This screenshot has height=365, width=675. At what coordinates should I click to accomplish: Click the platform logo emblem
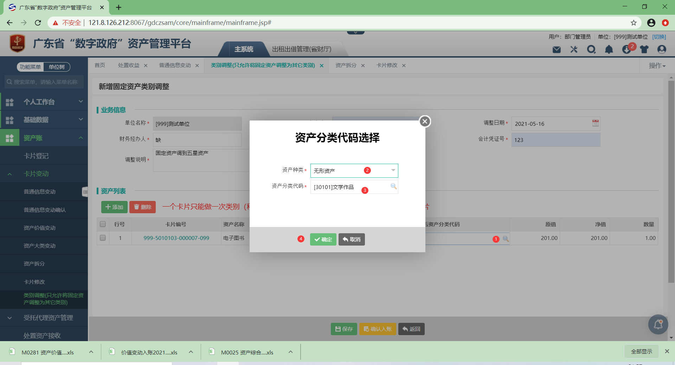pyautogui.click(x=17, y=44)
